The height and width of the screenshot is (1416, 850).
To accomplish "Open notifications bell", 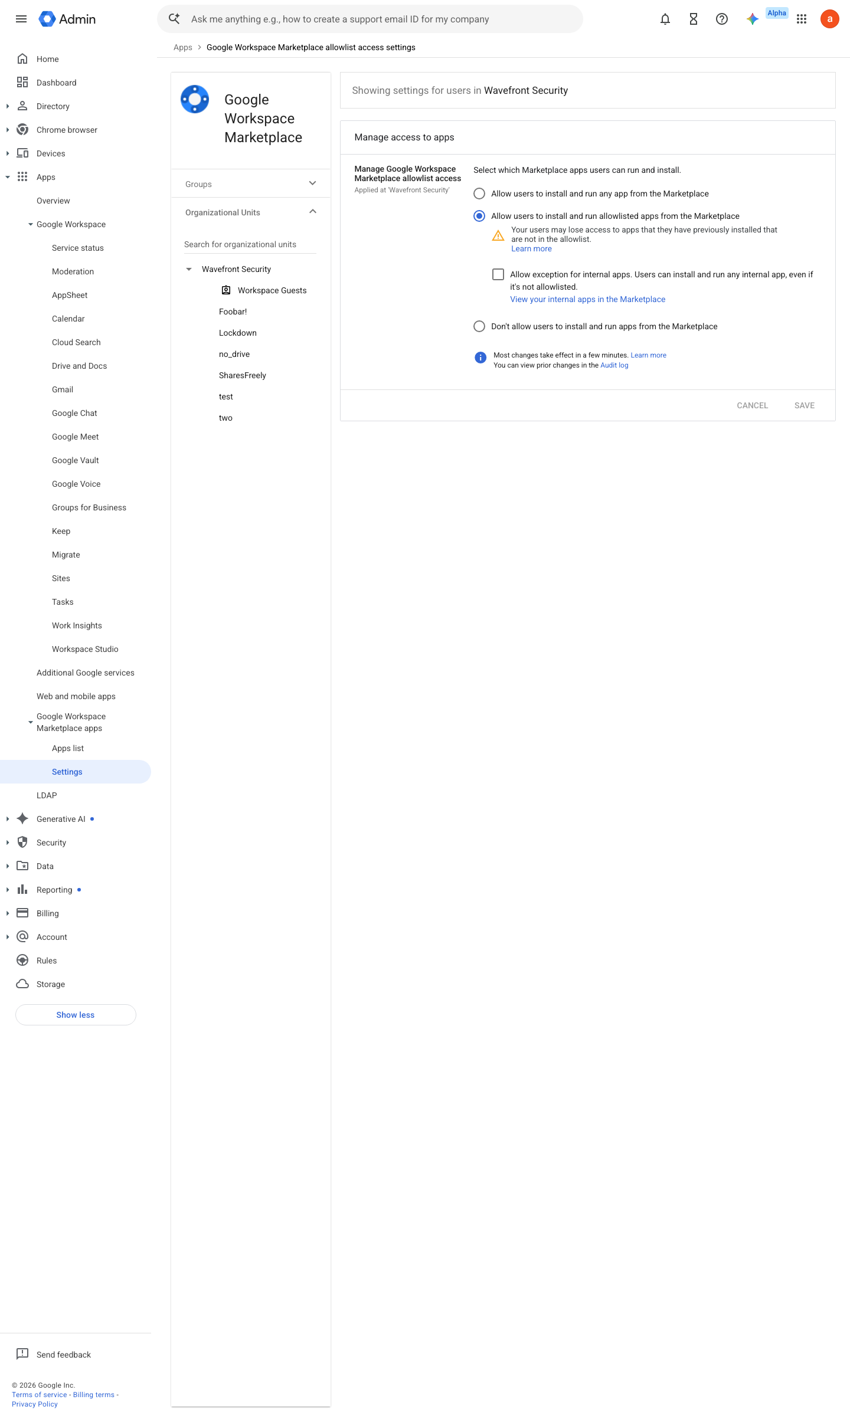I will pyautogui.click(x=665, y=19).
